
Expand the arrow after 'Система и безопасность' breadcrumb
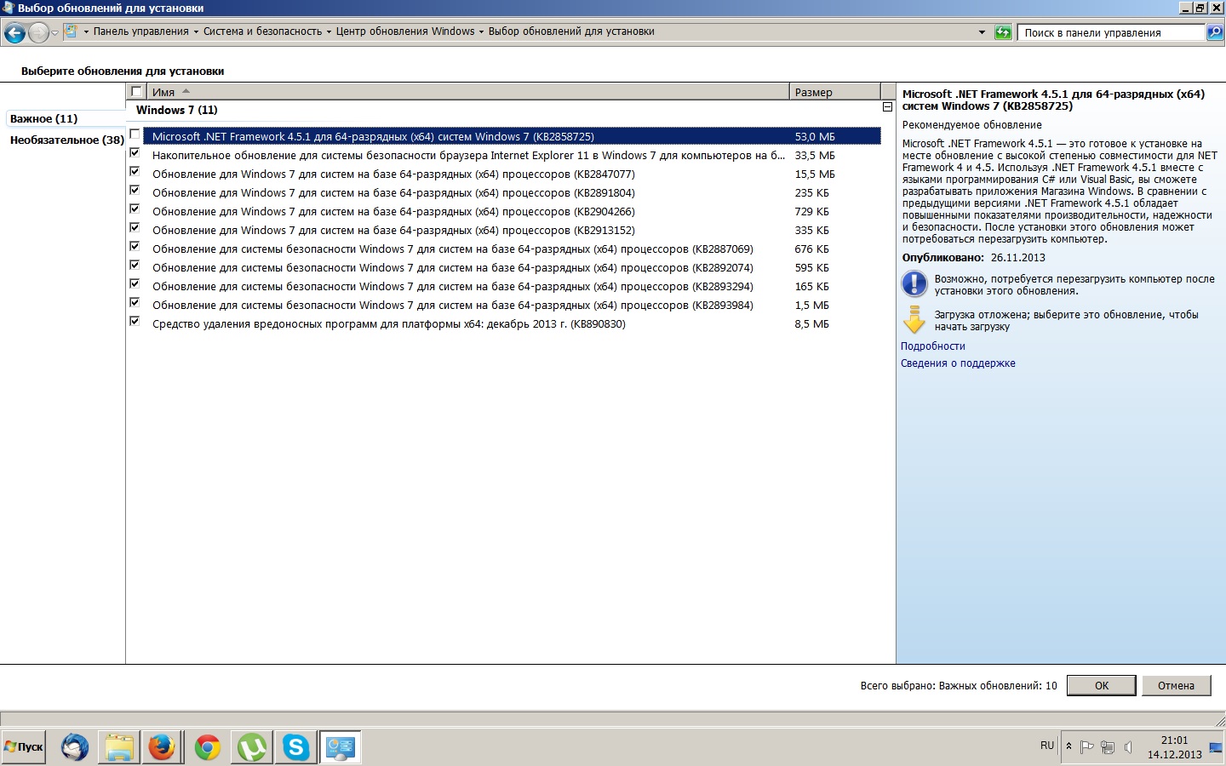tap(329, 32)
